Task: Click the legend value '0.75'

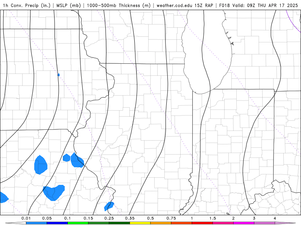Action: point(171,218)
